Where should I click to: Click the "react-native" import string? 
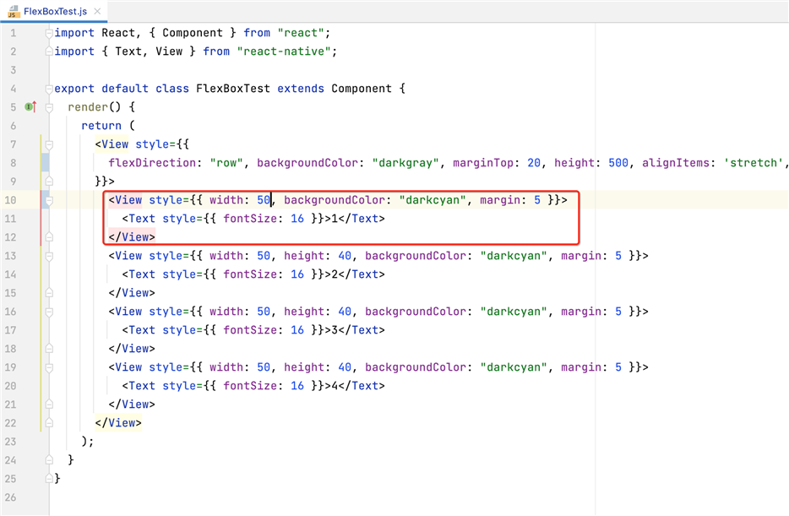[287, 52]
